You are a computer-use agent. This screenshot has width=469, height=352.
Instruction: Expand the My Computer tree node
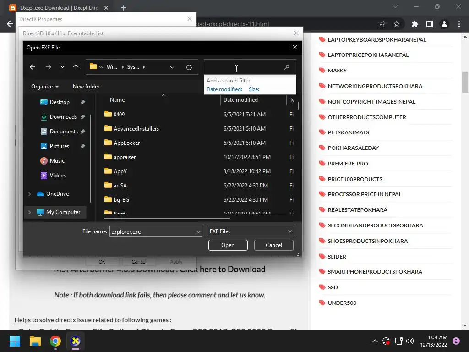(29, 212)
